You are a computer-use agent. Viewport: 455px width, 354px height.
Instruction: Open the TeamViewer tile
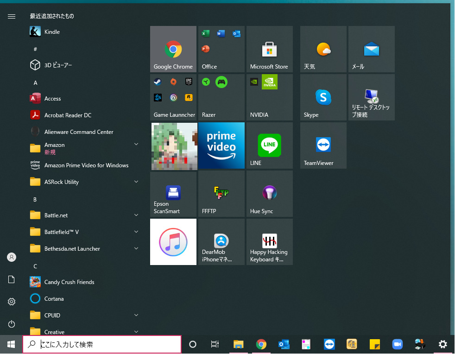click(323, 145)
